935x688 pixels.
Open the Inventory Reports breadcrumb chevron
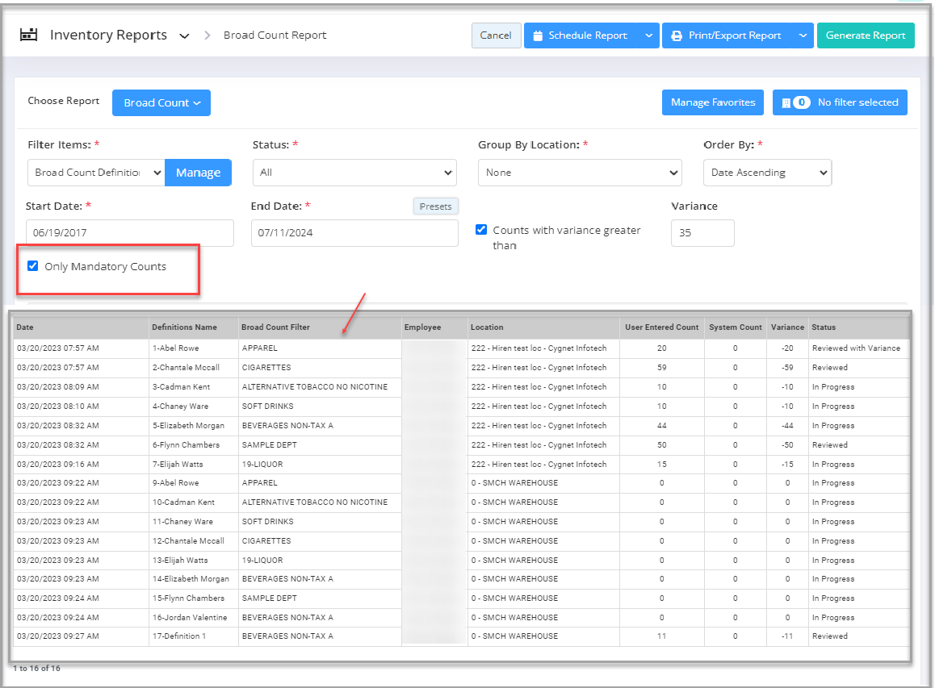tap(184, 35)
